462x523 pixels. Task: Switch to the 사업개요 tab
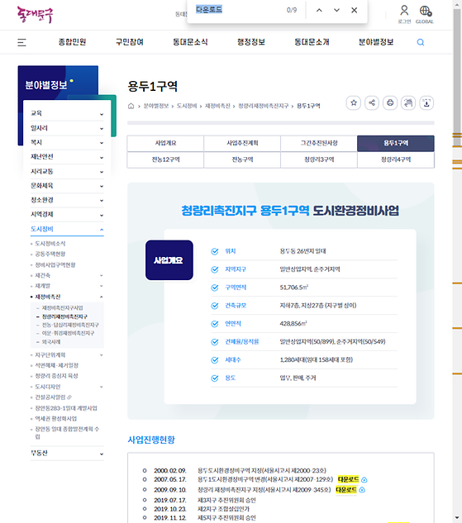[x=165, y=144]
